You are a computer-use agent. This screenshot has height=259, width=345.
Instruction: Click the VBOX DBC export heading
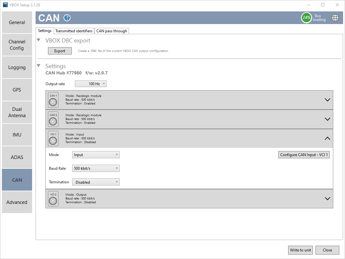[68, 41]
